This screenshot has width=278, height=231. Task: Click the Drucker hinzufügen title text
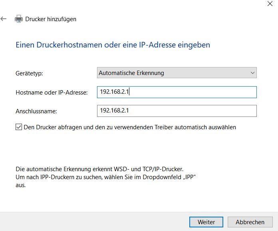[51, 19]
